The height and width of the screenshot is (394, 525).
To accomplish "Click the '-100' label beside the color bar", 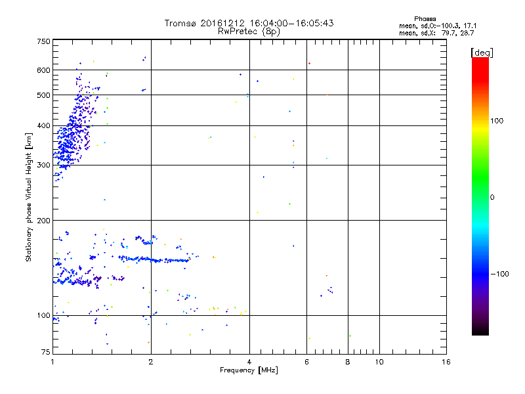I will pyautogui.click(x=499, y=274).
